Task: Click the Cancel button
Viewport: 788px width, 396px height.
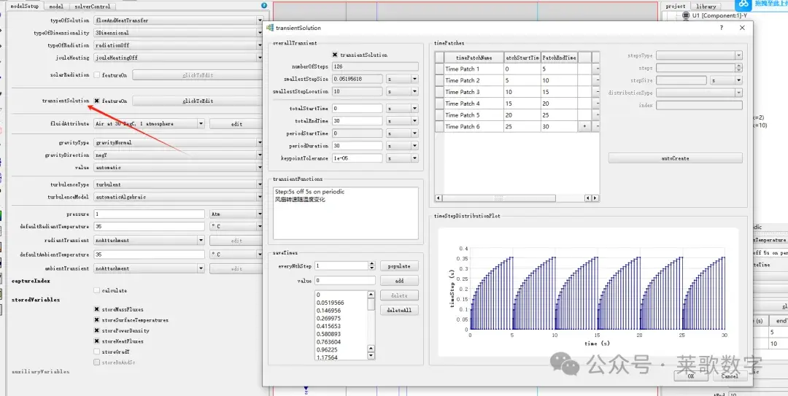Action: [x=729, y=376]
